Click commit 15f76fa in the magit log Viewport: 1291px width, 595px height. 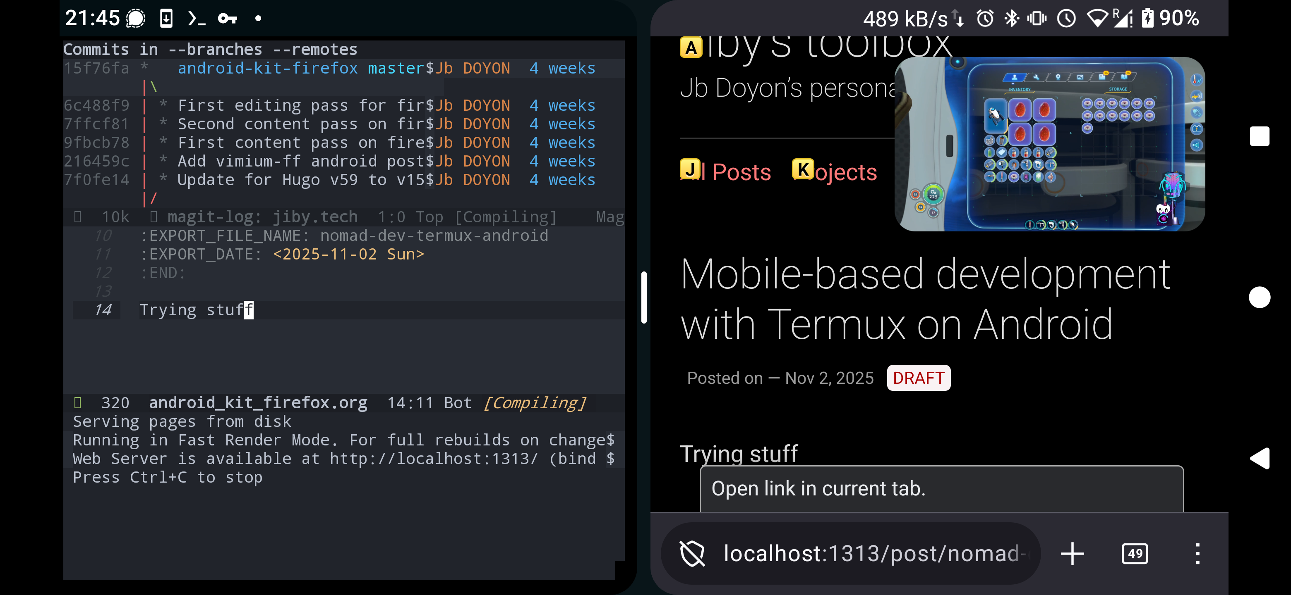click(97, 67)
